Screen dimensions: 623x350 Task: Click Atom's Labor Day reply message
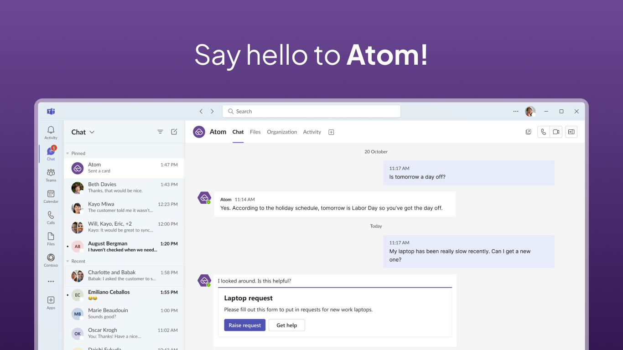[335, 204]
